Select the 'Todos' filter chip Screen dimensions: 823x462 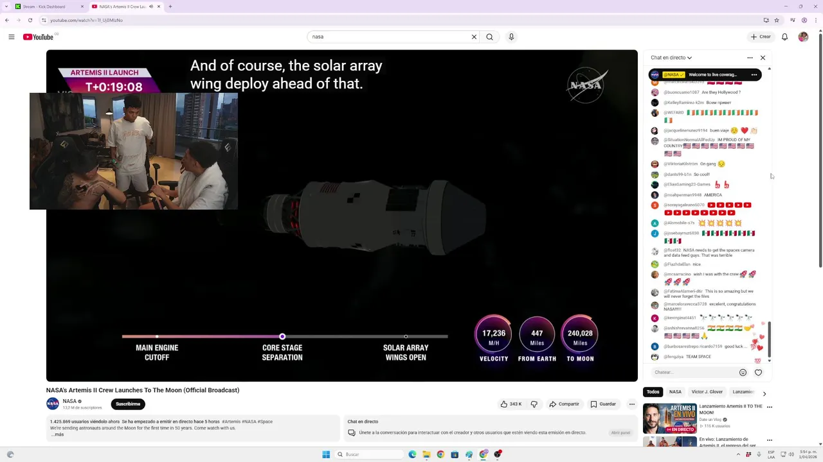(x=653, y=392)
